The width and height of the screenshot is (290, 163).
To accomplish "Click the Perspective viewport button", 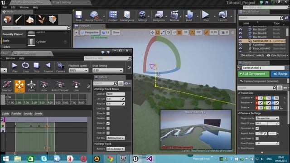I will point(90,32).
